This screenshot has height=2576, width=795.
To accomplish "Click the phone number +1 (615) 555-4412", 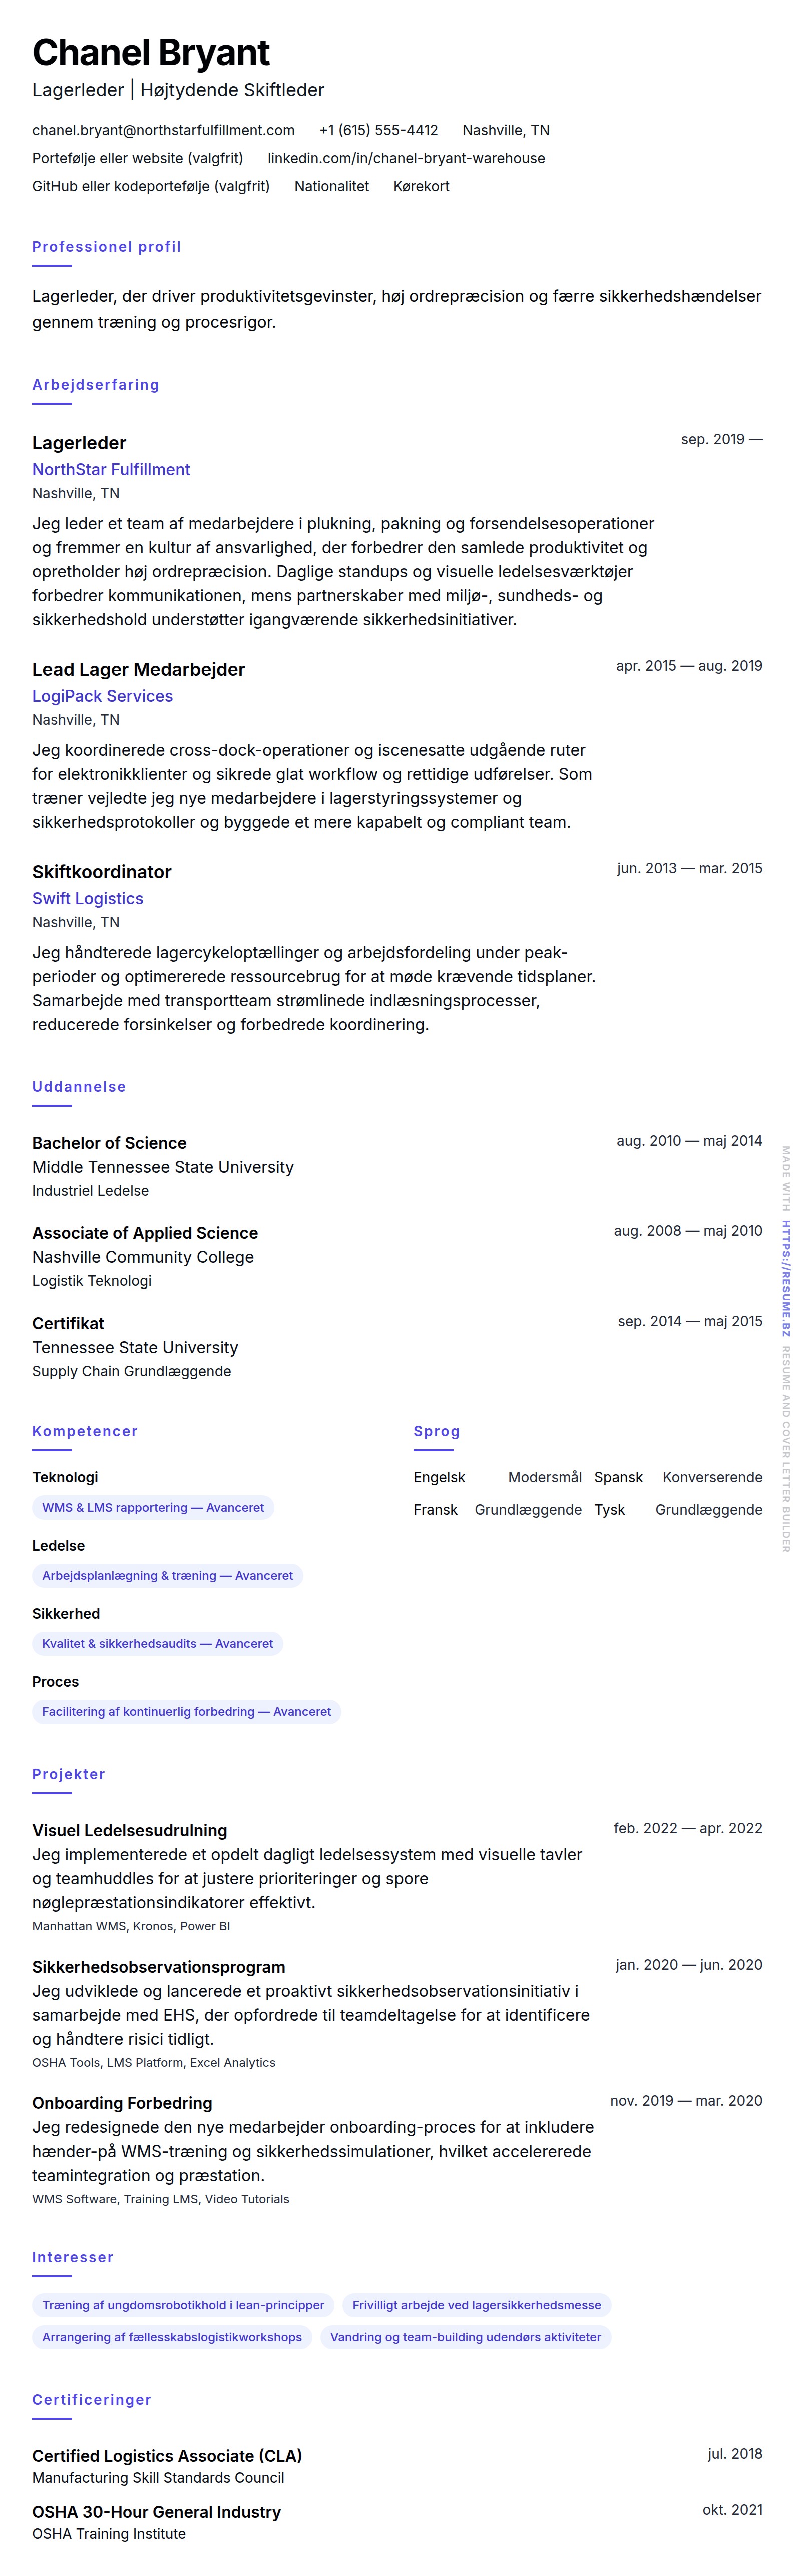I will click(x=378, y=130).
